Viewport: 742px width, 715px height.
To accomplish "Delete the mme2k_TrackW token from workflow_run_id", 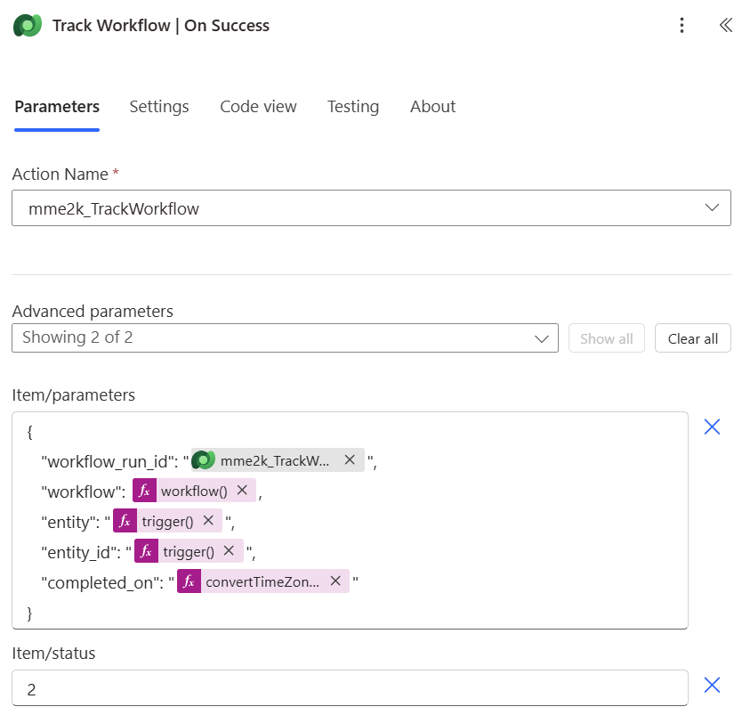I will coord(350,460).
